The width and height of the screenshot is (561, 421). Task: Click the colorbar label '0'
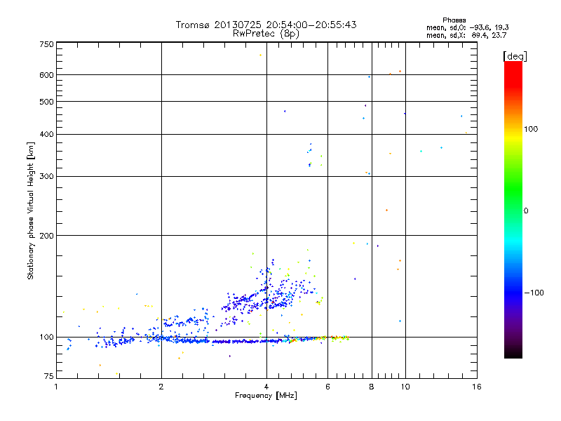(x=526, y=211)
